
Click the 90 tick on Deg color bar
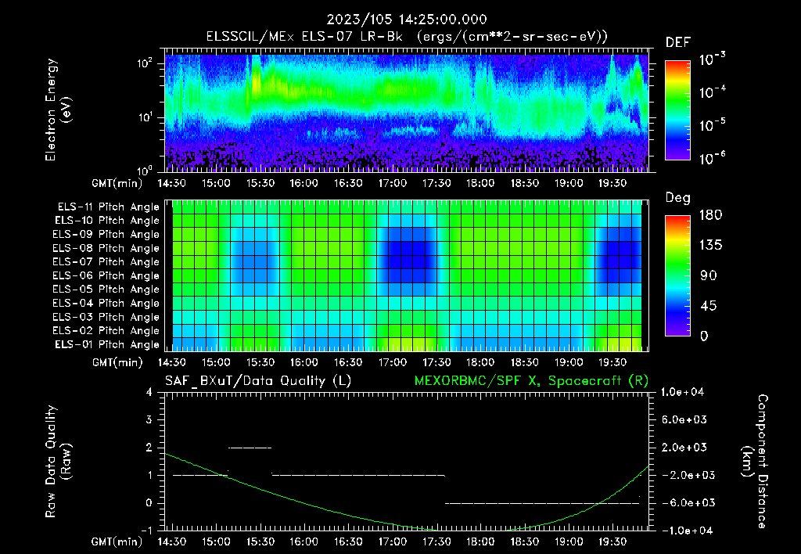click(708, 276)
